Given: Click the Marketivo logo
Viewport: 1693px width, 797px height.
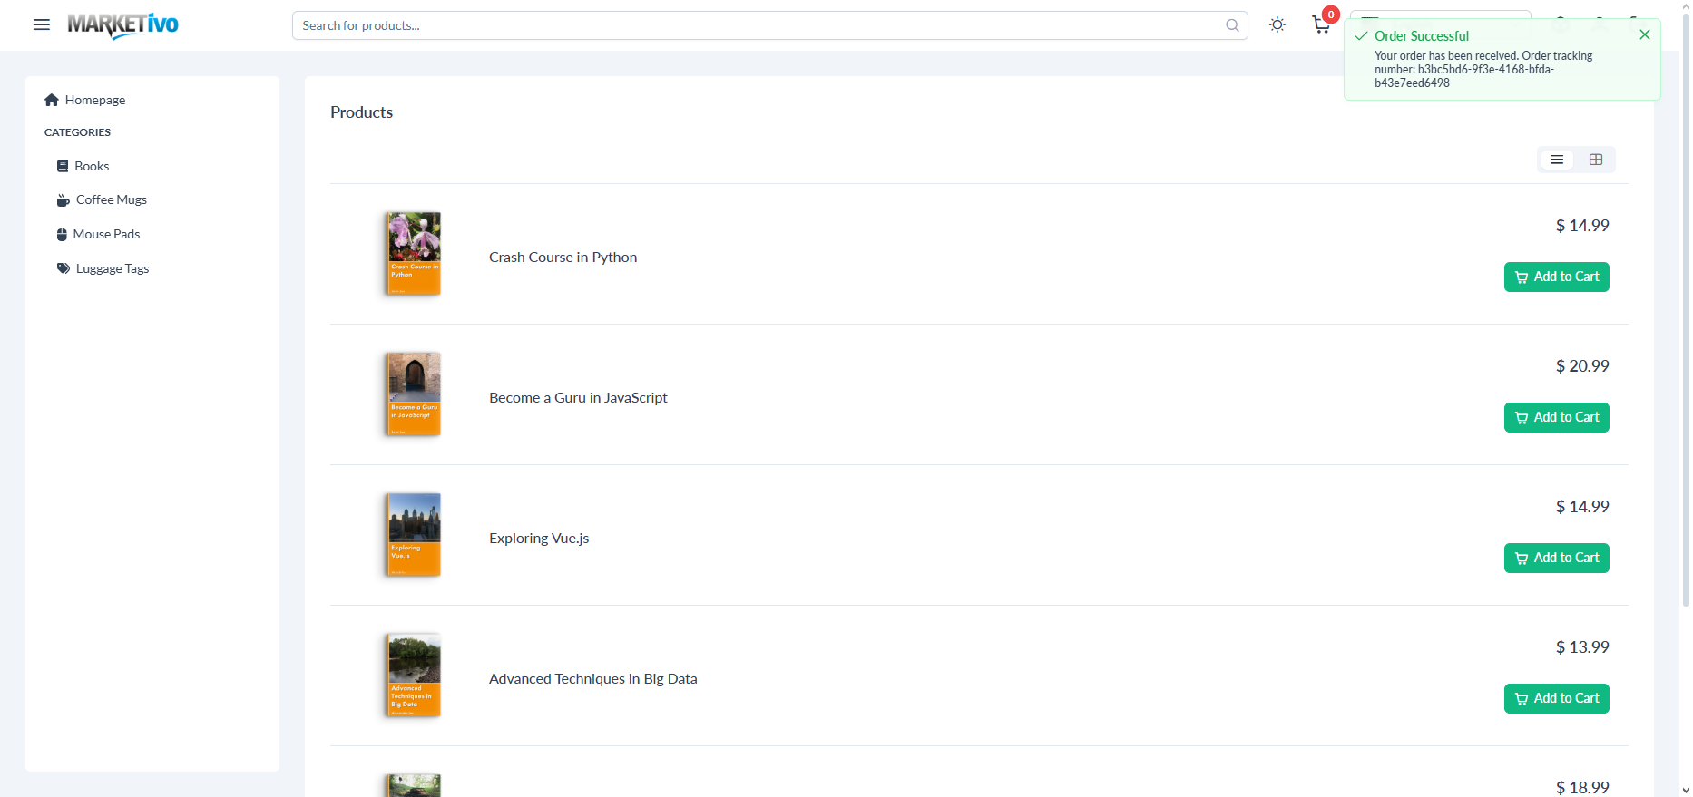Looking at the screenshot, I should [x=122, y=25].
